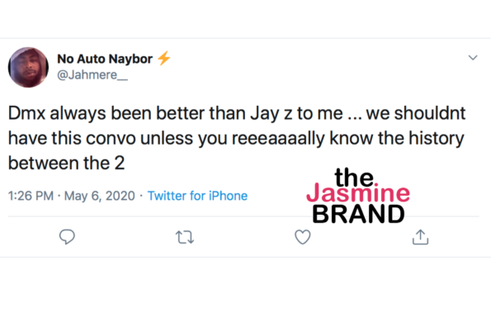Click the May 6, 2020 date
The image size is (491, 328).
pos(100,196)
